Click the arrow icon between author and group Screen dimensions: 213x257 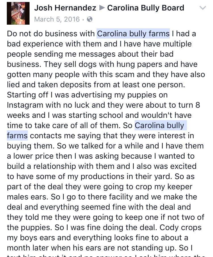(x=102, y=8)
